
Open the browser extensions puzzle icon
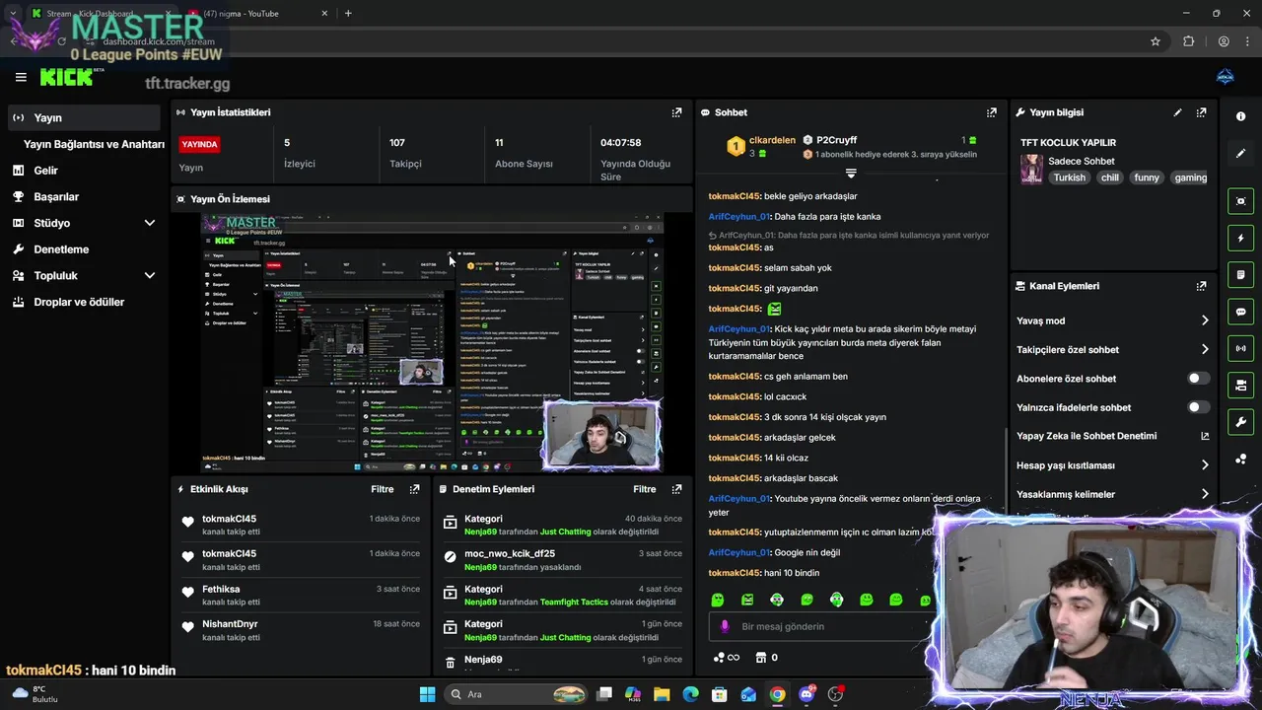1188,41
